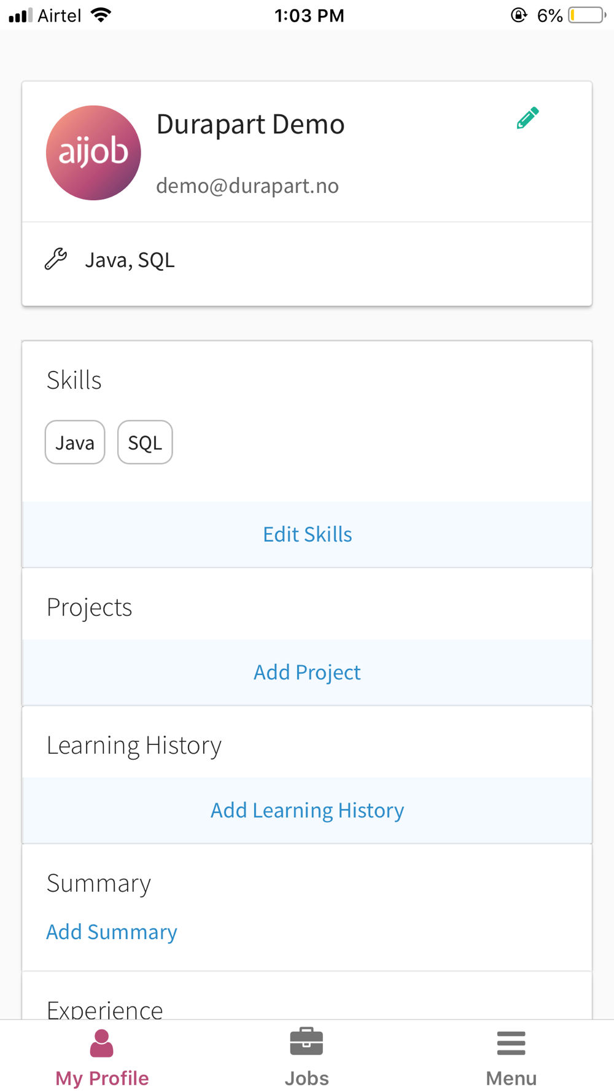
Task: Tap the green pencil edit profile icon
Action: [x=527, y=118]
